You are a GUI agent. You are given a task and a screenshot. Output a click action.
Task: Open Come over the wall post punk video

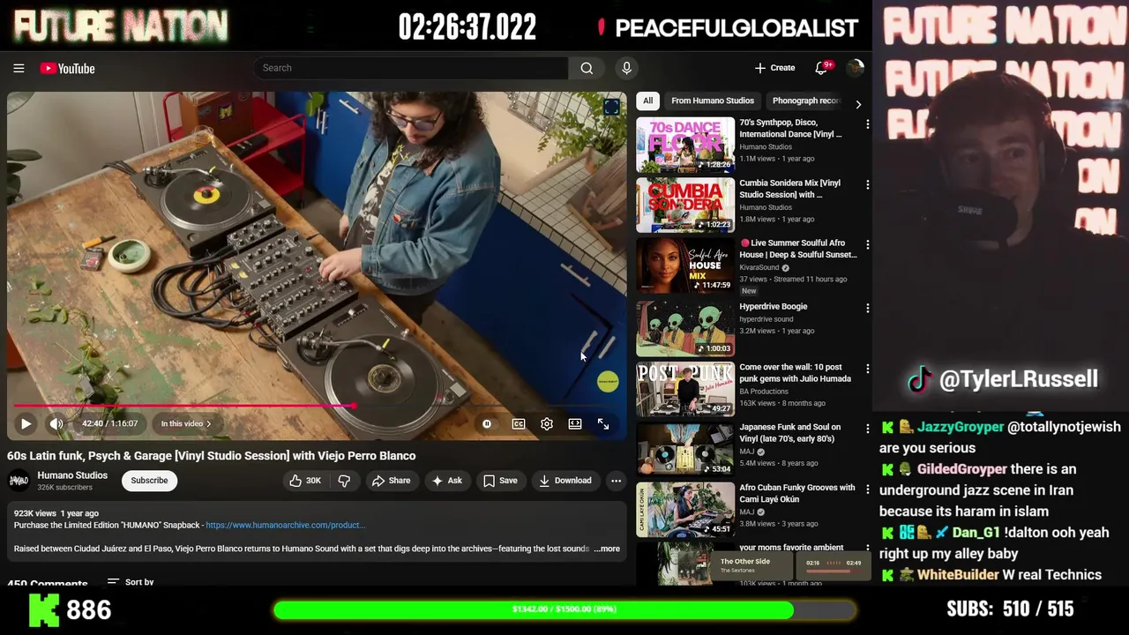(685, 389)
